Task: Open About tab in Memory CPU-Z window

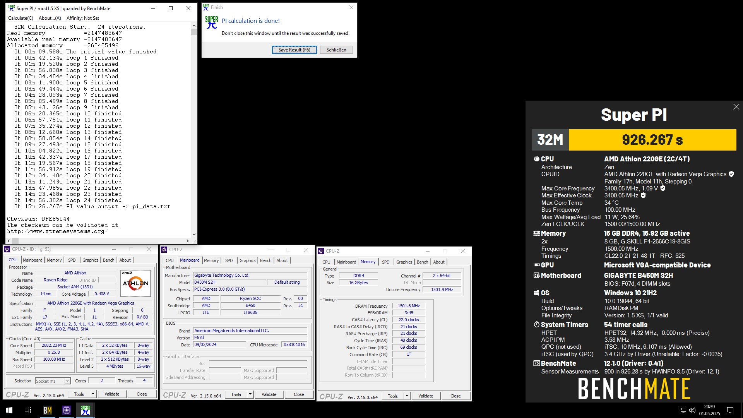Action: click(x=439, y=262)
